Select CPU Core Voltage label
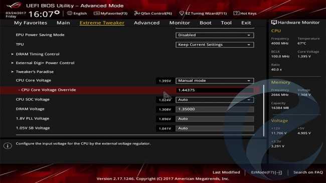The image size is (326, 183). point(34,80)
